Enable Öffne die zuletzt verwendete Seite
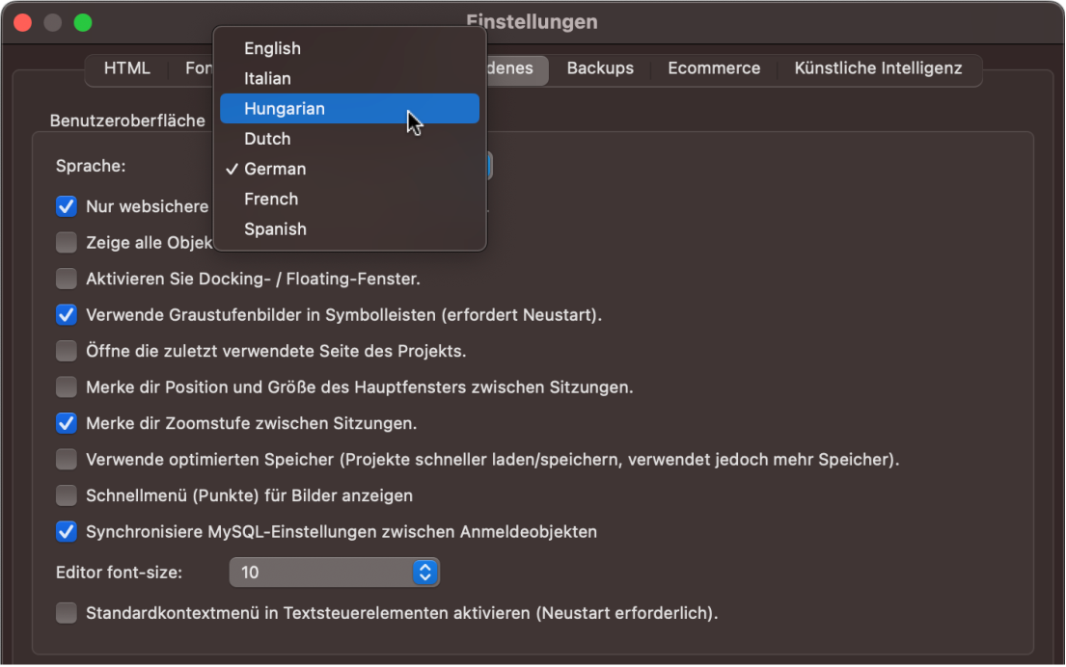Image resolution: width=1066 pixels, height=667 pixels. (67, 351)
